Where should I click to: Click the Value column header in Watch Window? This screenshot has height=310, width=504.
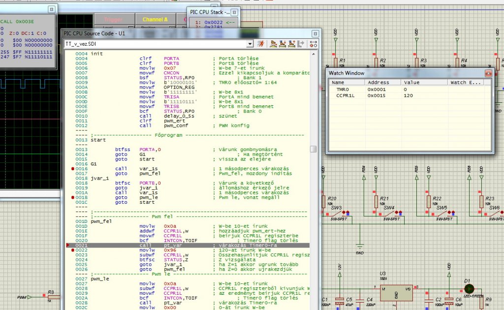(x=411, y=82)
